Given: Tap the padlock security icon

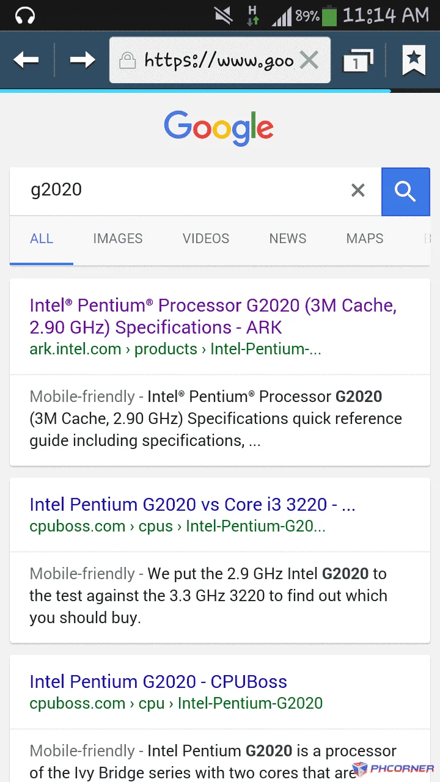Looking at the screenshot, I should (127, 60).
